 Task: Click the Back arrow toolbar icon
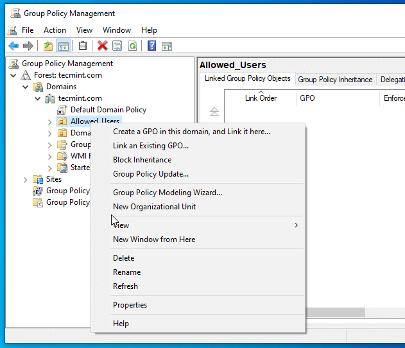point(13,46)
